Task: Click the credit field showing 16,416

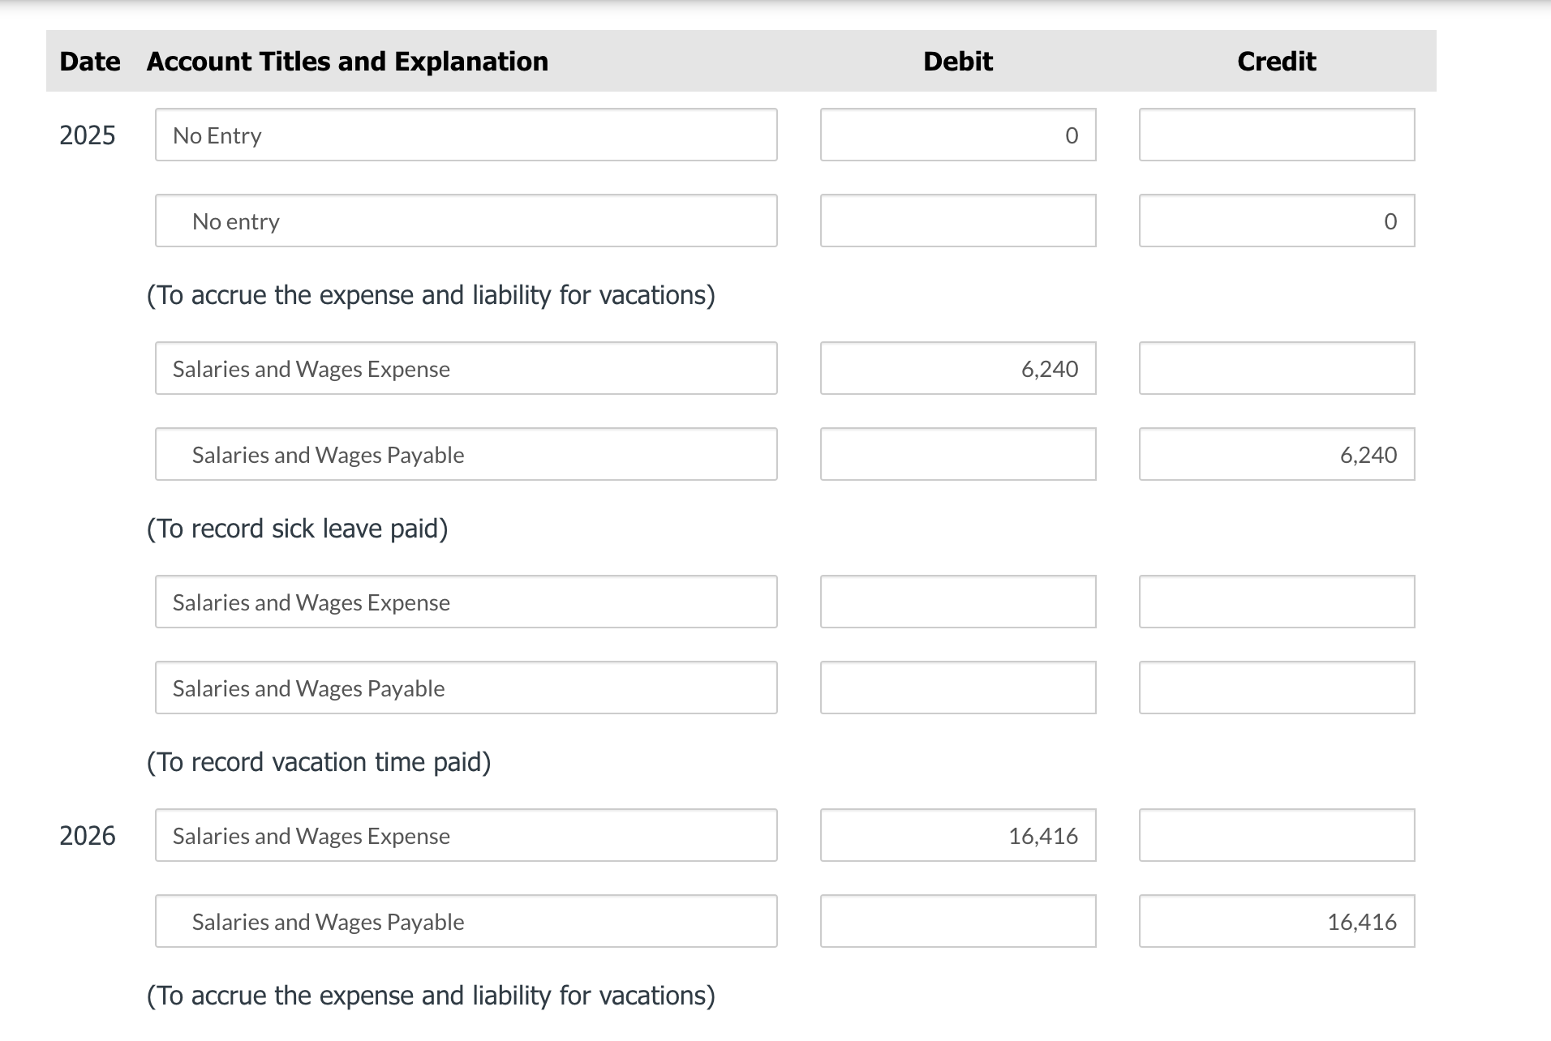Action: 1275,921
